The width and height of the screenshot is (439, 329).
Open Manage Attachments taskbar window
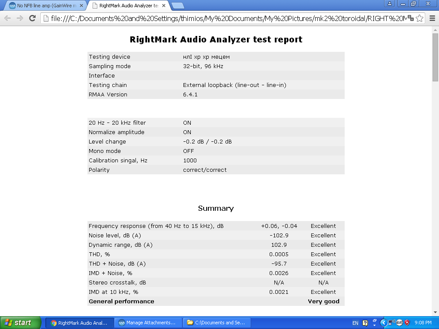148,323
